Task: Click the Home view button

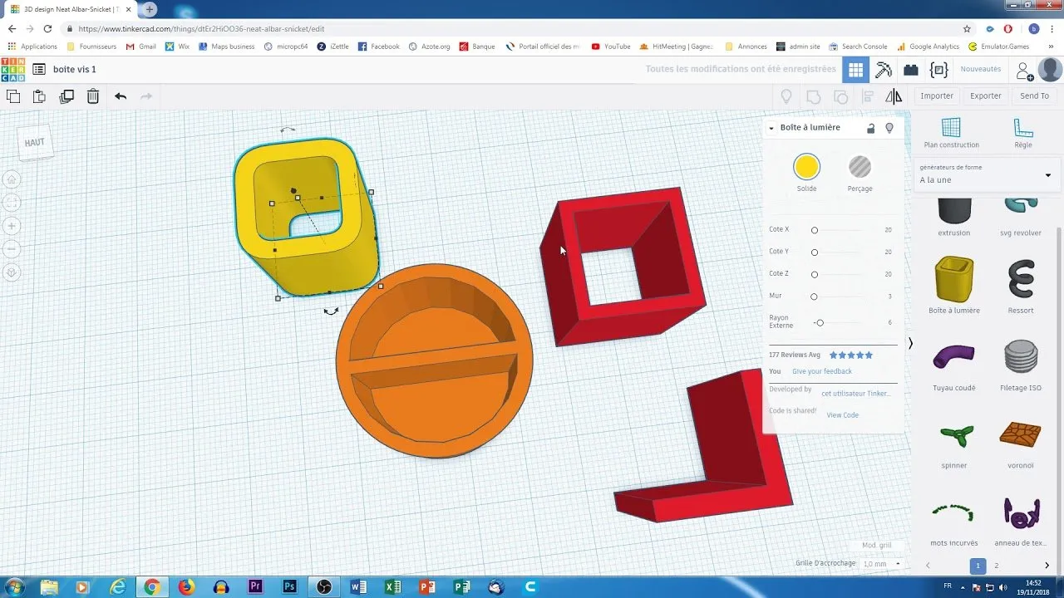Action: pyautogui.click(x=12, y=179)
